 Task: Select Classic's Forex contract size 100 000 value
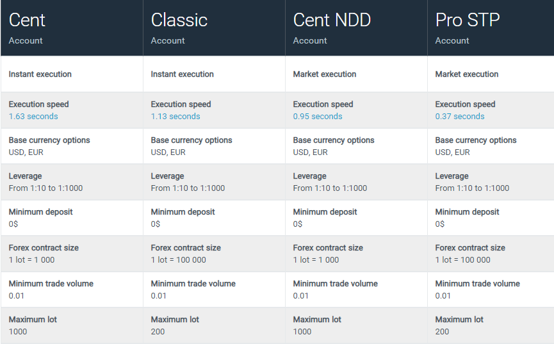[x=178, y=260]
